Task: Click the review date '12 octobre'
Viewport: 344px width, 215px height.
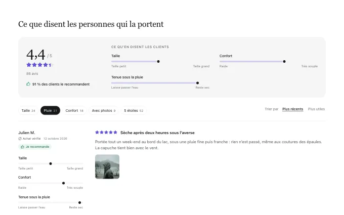Action: tap(55, 139)
